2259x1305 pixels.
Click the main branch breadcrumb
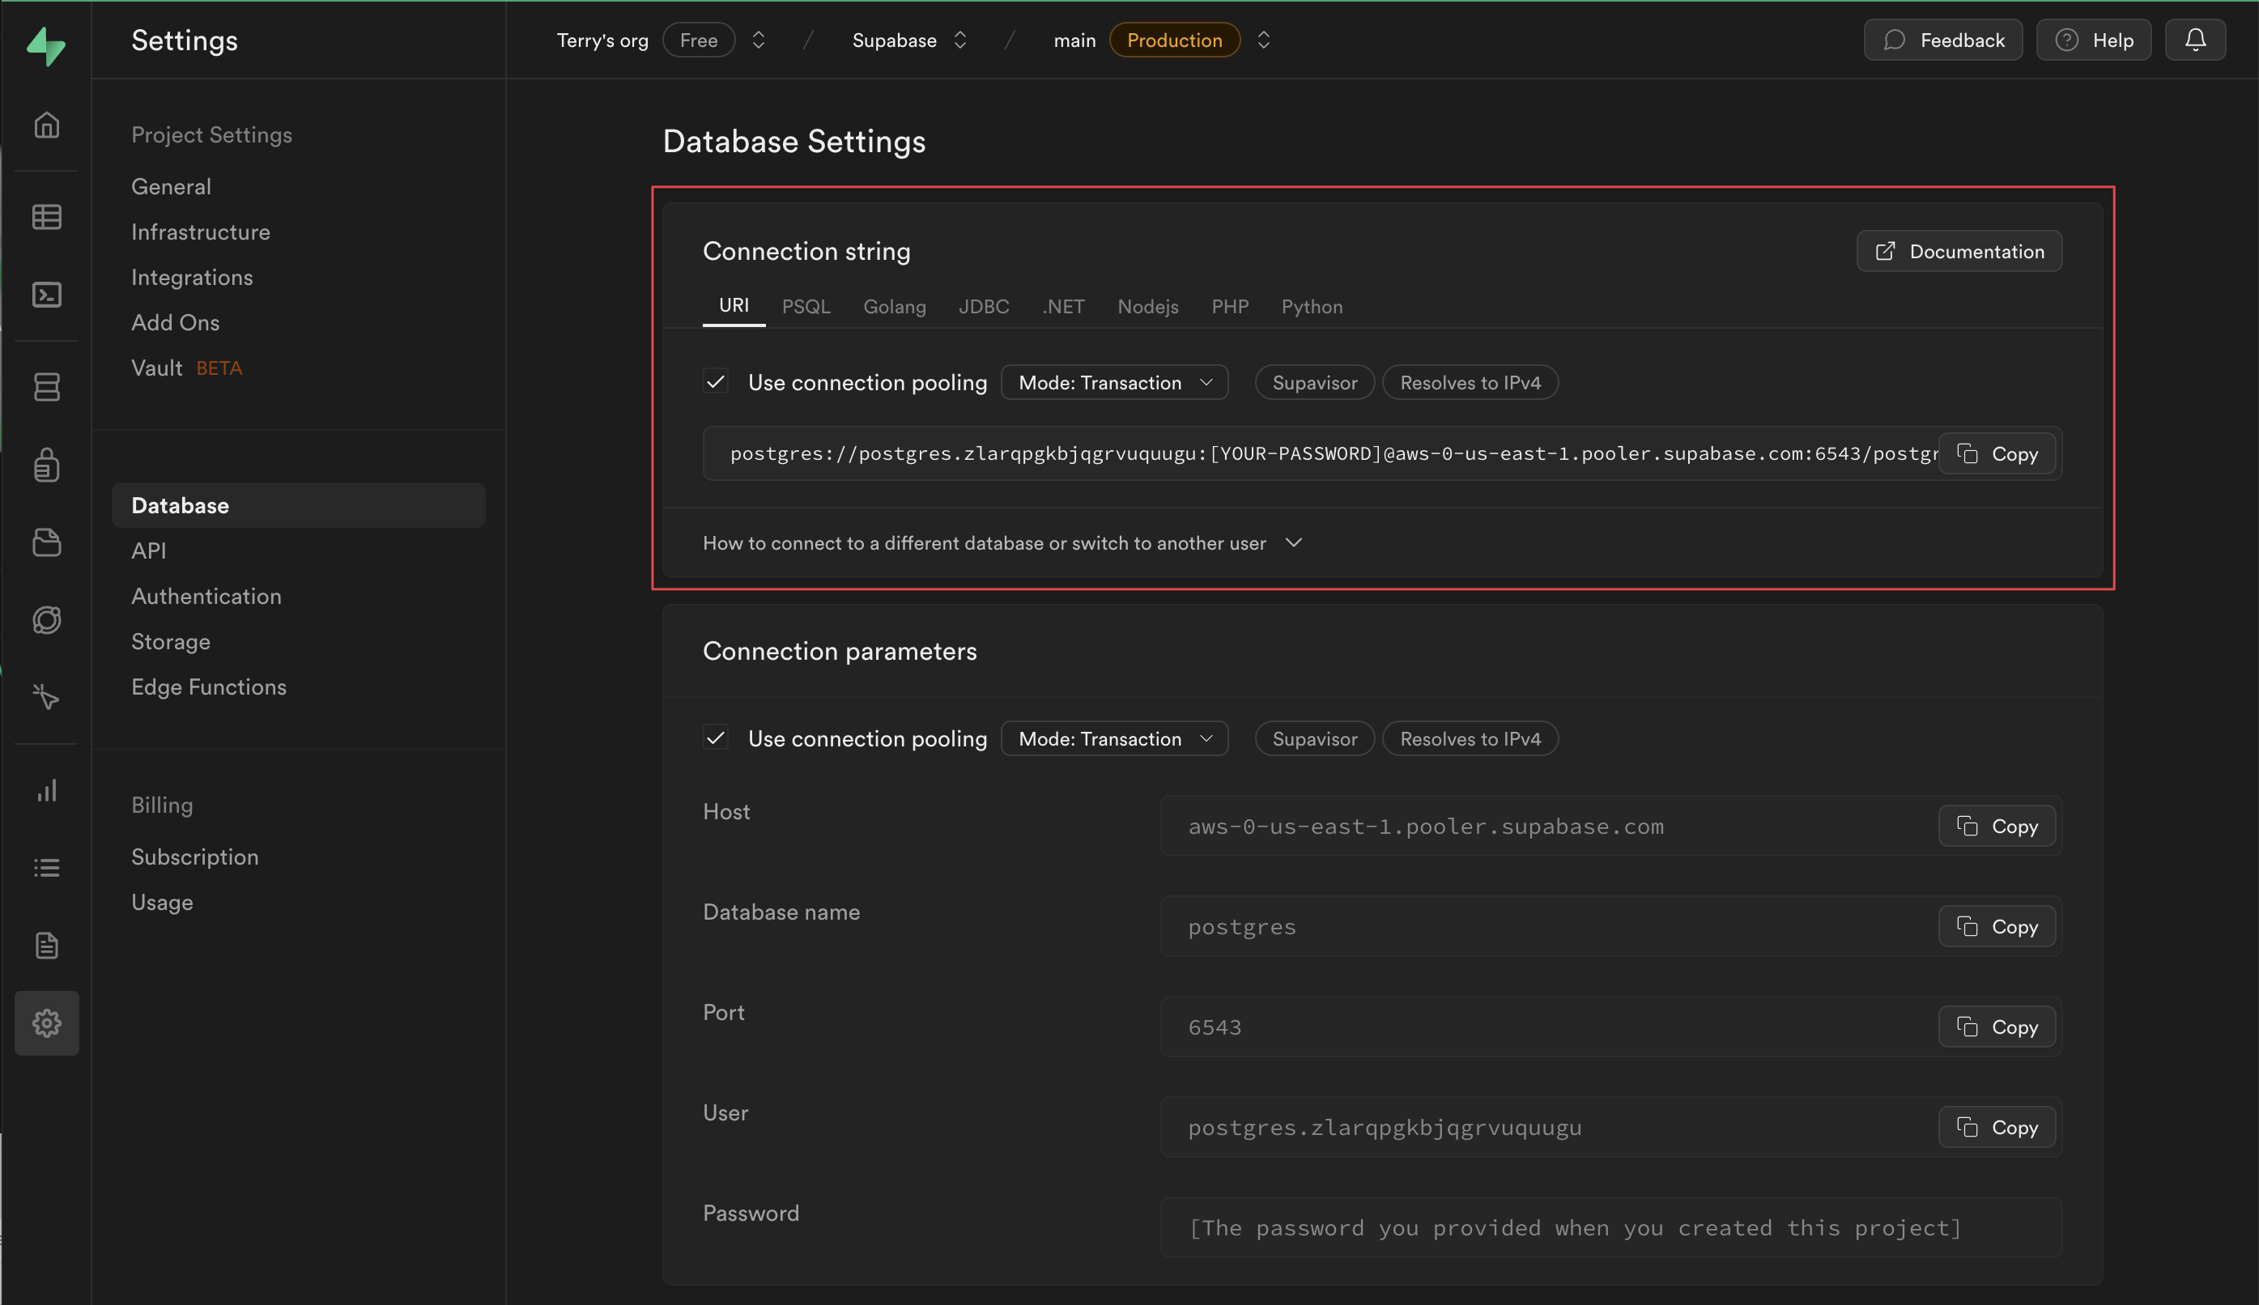pyautogui.click(x=1074, y=40)
